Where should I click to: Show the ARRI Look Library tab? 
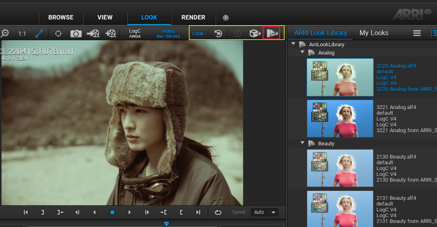click(x=321, y=33)
